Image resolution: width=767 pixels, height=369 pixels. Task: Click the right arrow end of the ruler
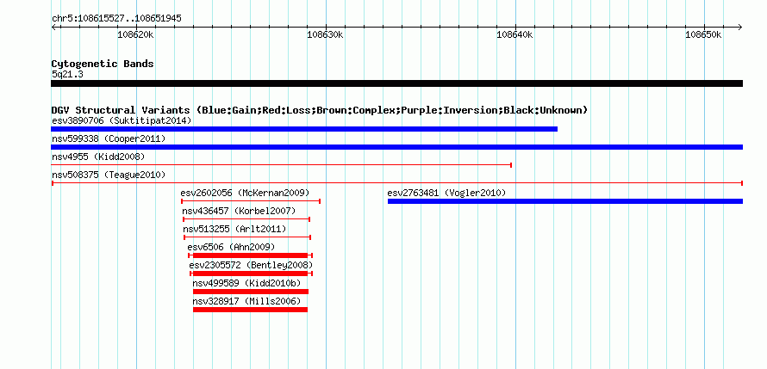pyautogui.click(x=740, y=27)
